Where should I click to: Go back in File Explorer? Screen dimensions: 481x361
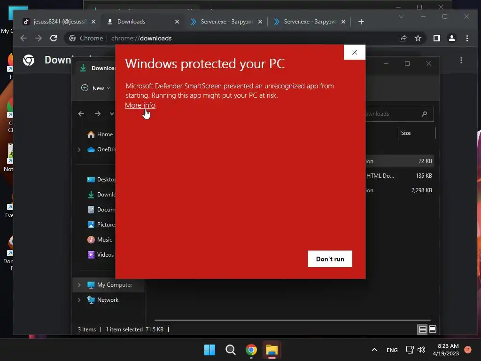pyautogui.click(x=81, y=114)
